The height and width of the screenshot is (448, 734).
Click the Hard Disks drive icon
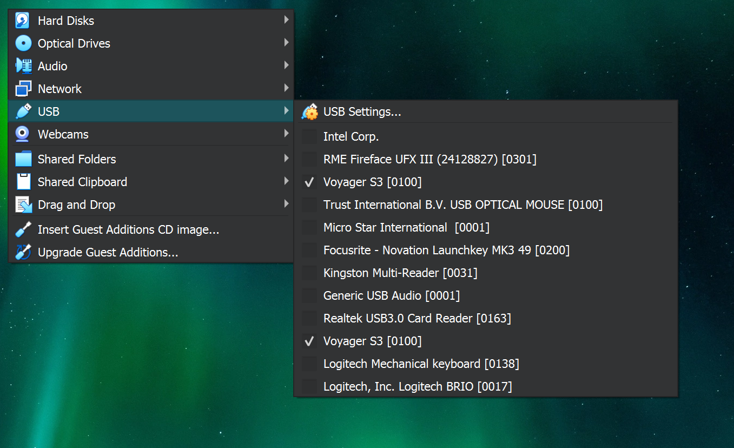click(x=23, y=21)
